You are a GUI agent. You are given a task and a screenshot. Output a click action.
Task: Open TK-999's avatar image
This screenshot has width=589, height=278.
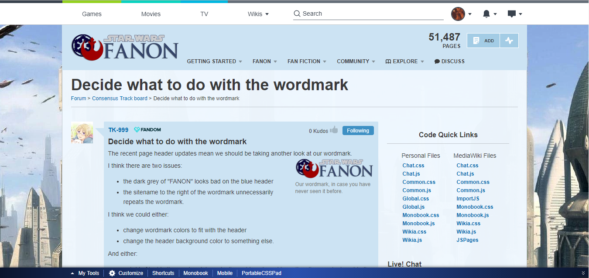coord(82,132)
